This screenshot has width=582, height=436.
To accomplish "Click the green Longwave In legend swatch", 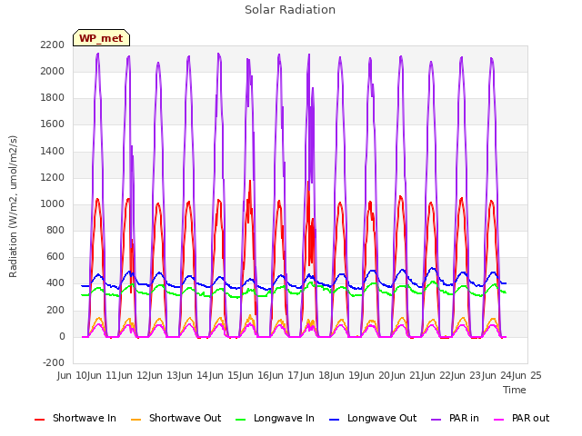I will click(241, 420).
